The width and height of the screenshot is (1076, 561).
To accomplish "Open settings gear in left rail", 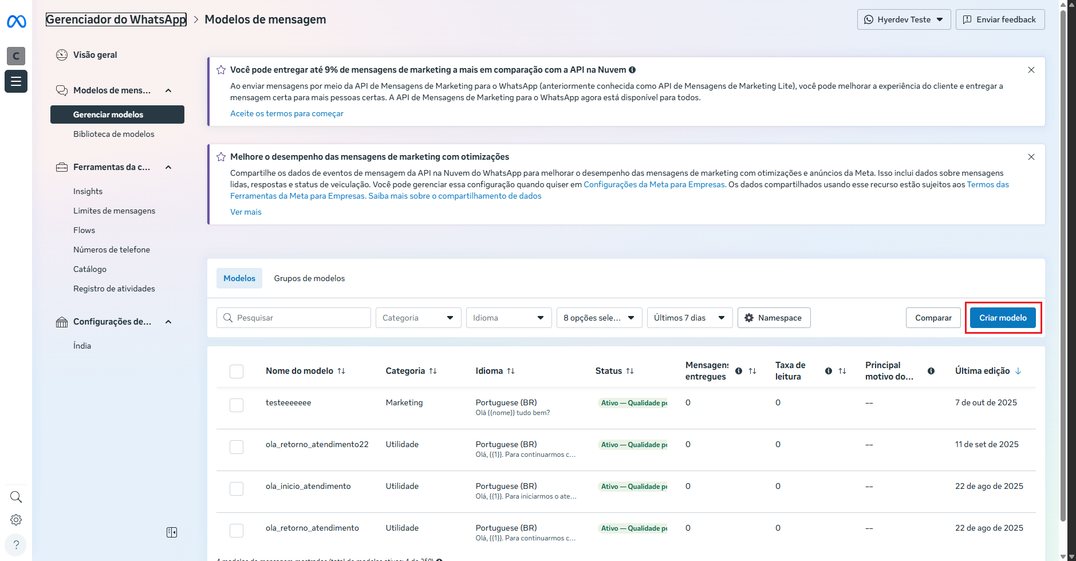I will coord(16,520).
